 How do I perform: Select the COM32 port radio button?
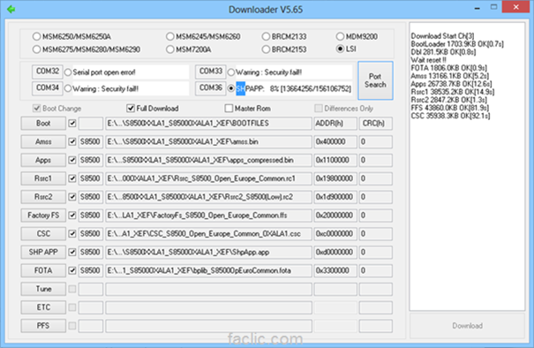(x=68, y=72)
